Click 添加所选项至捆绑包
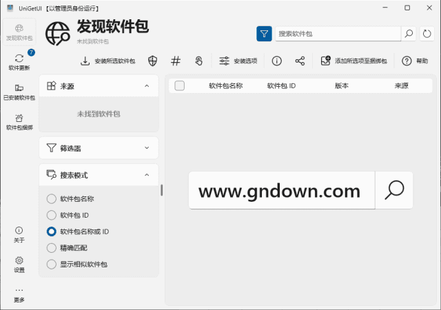The height and width of the screenshot is (310, 441). [x=353, y=61]
